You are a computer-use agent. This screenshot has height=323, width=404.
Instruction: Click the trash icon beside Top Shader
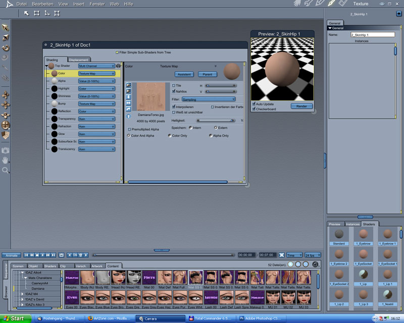pyautogui.click(x=118, y=66)
